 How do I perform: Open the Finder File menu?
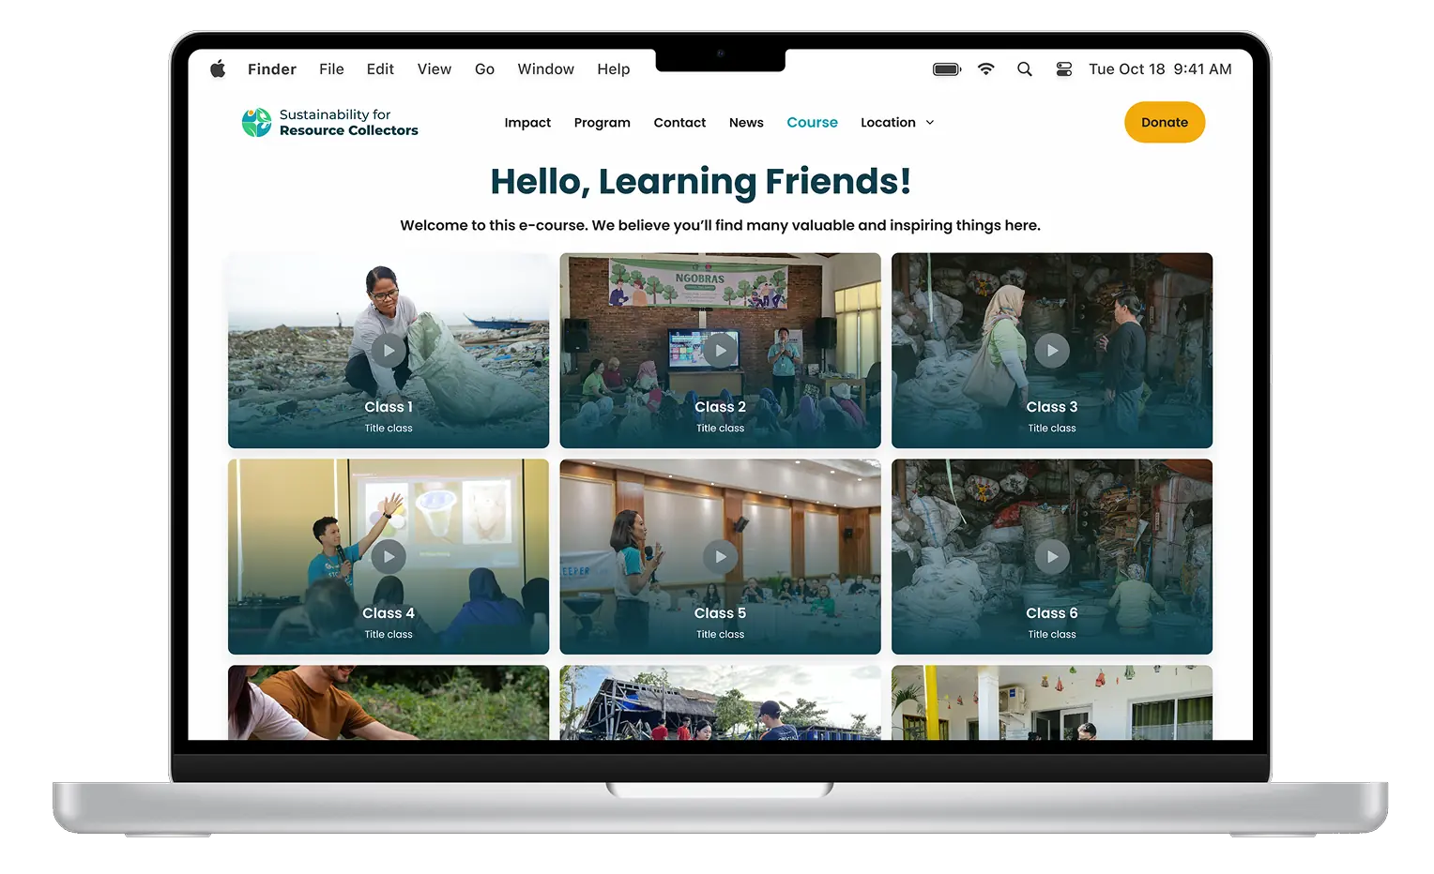point(331,69)
